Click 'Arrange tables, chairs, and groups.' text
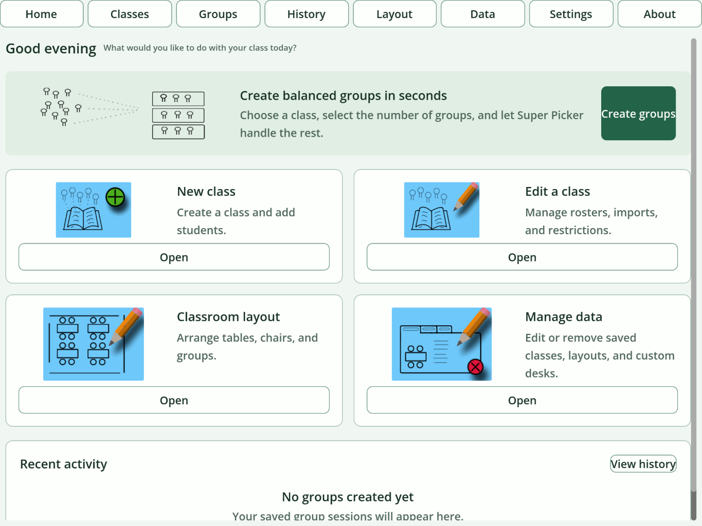702x526 pixels. point(247,347)
